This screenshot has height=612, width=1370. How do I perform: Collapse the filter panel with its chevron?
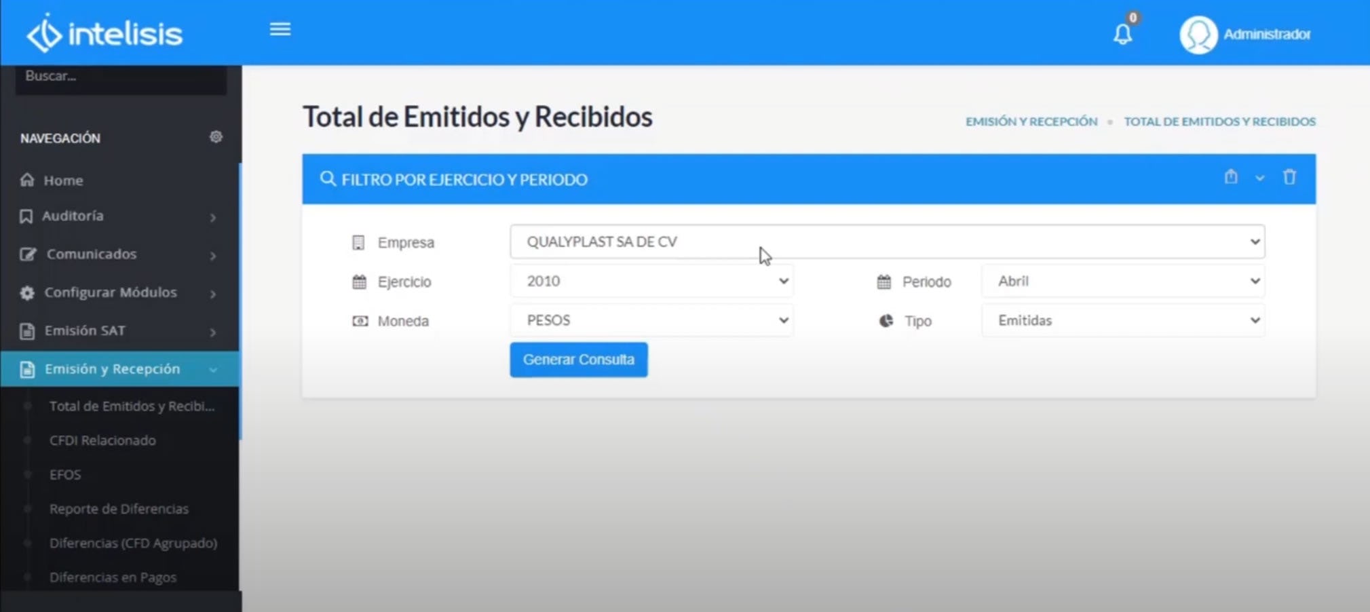(1261, 178)
